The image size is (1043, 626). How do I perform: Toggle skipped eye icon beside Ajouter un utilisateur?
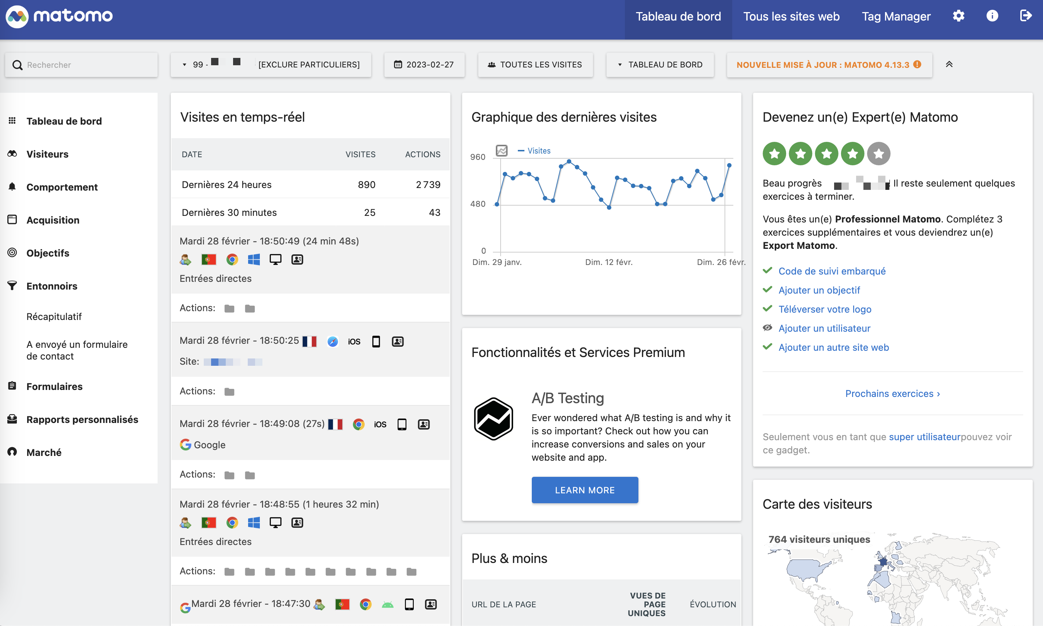pyautogui.click(x=768, y=327)
